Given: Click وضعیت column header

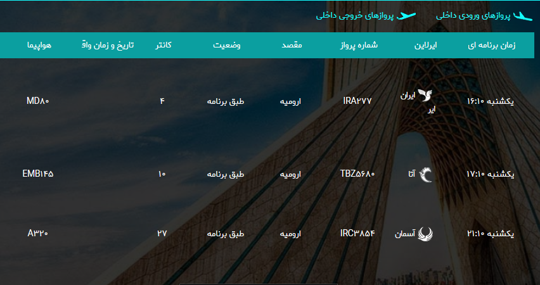Looking at the screenshot, I should (227, 45).
